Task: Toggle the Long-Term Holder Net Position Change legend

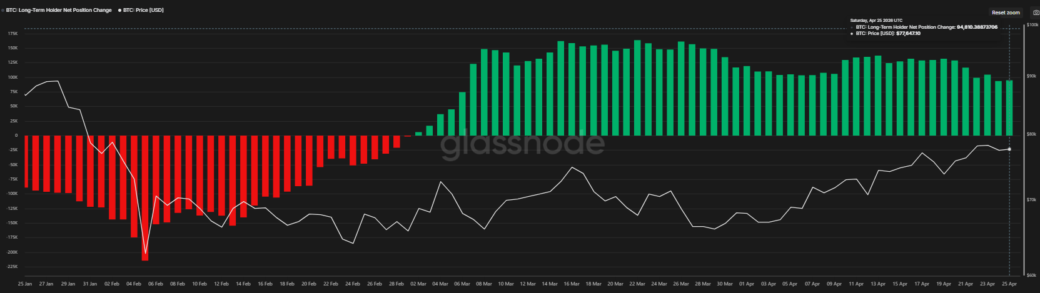Action: [61, 10]
